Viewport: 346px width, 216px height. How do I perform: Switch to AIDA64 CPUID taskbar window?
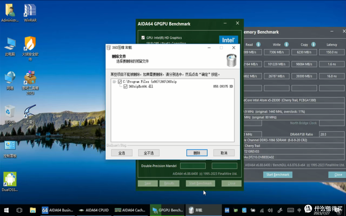[94, 210]
